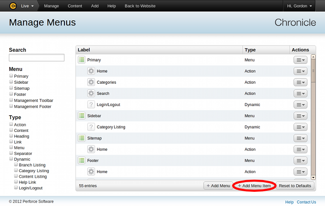
Task: Open the Manage menu in top bar
Action: [x=51, y=6]
